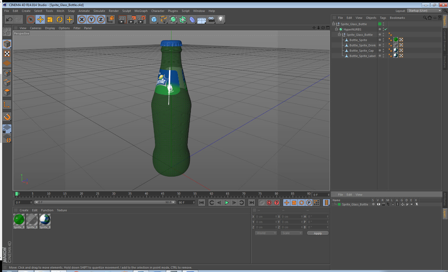This screenshot has height=272, width=448.
Task: Toggle Y axis lock
Action: click(x=91, y=19)
